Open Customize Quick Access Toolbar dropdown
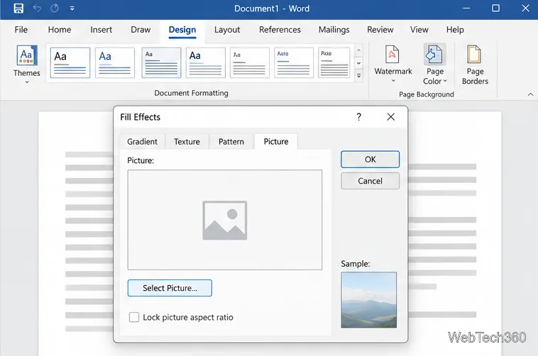Viewport: 538px width, 356px height. tap(72, 9)
